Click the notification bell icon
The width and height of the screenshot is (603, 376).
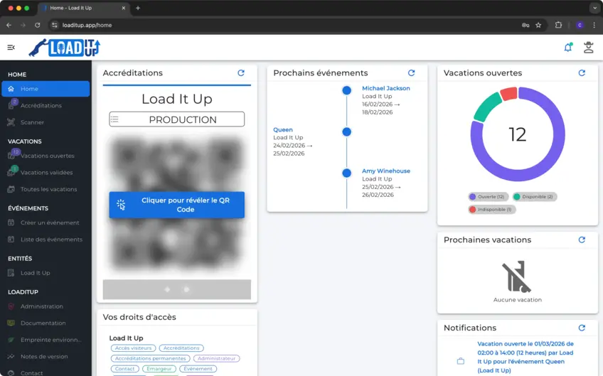(x=567, y=48)
